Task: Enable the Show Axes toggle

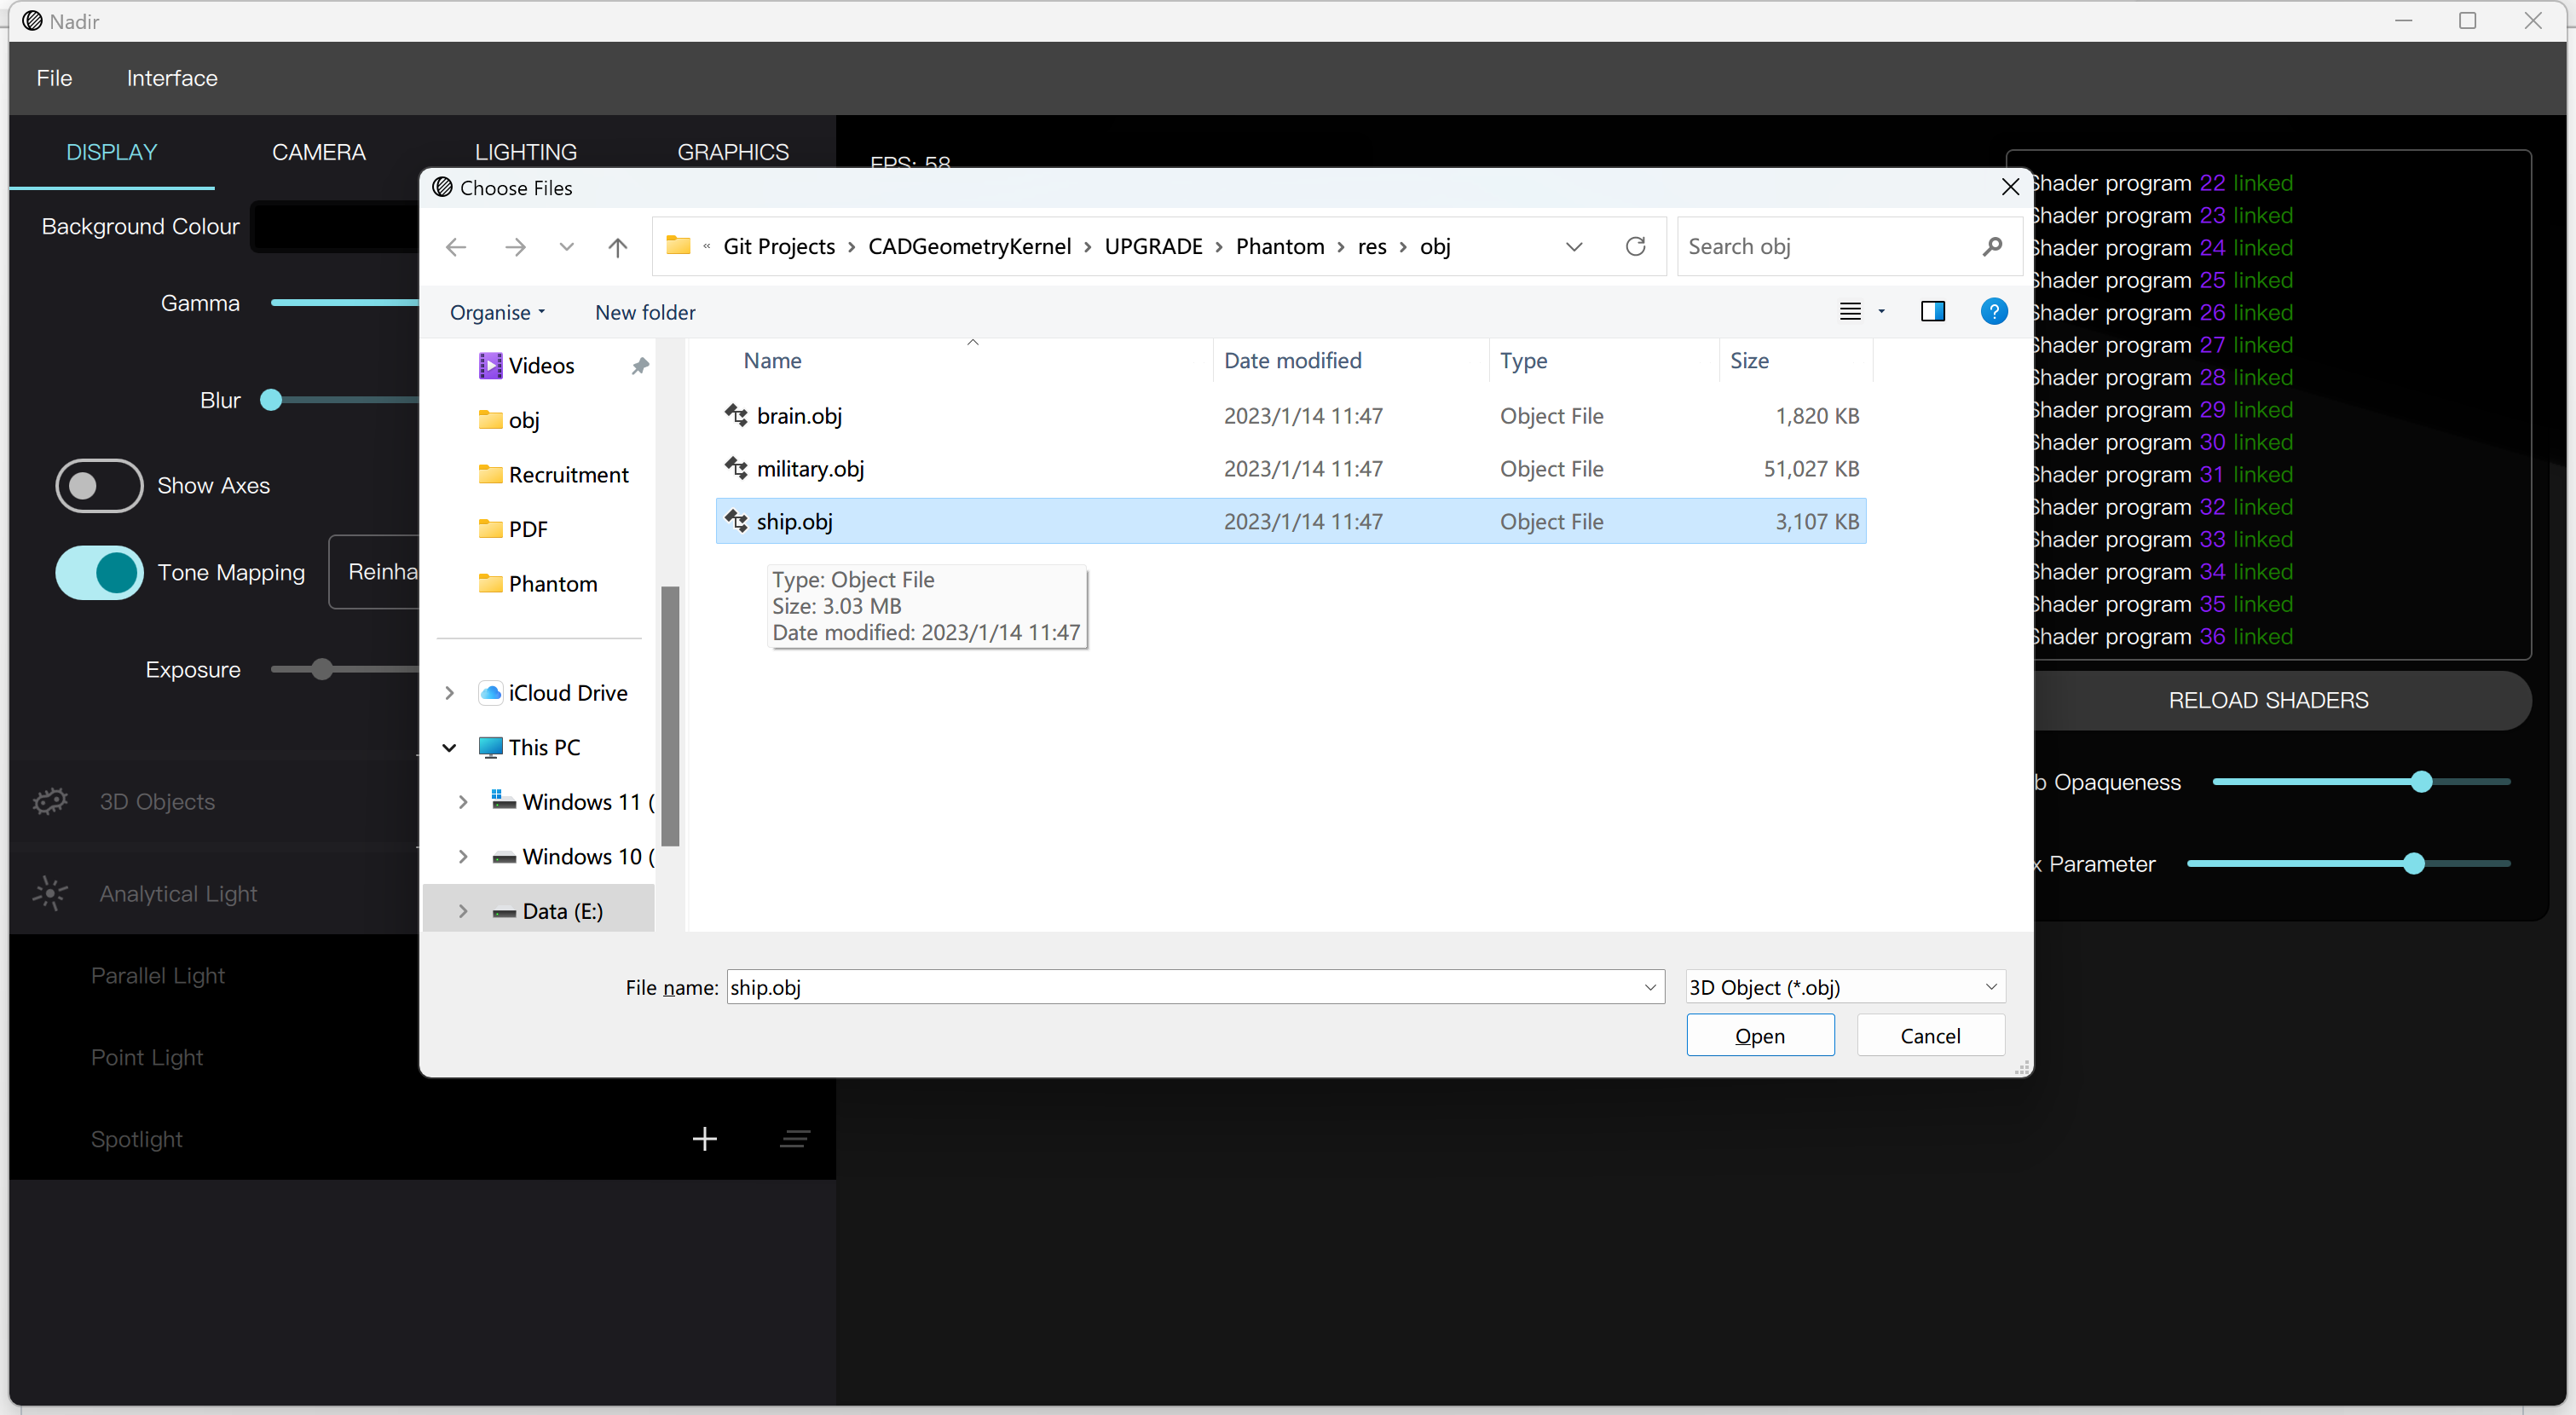Action: tap(99, 486)
